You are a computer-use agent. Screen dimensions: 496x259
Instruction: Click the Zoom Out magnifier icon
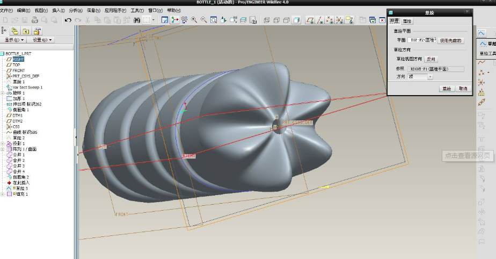coord(203,20)
